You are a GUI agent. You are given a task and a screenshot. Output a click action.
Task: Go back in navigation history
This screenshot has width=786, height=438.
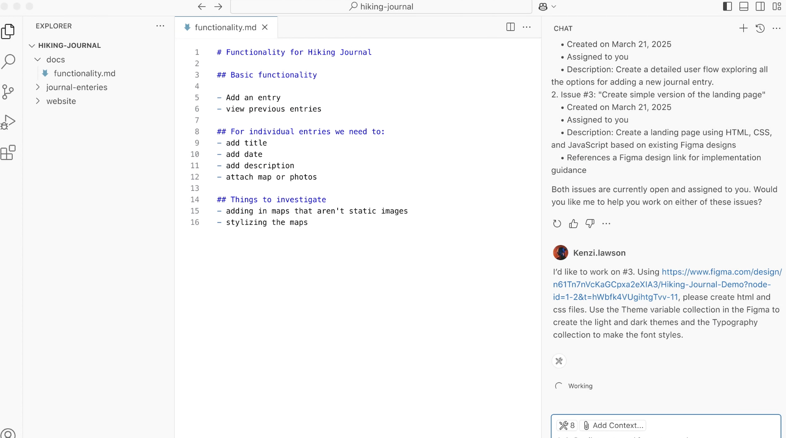(x=202, y=7)
